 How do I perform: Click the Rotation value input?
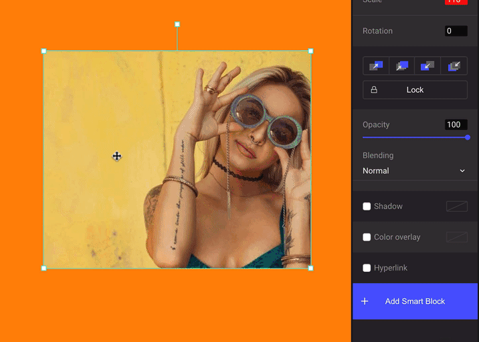pos(456,31)
